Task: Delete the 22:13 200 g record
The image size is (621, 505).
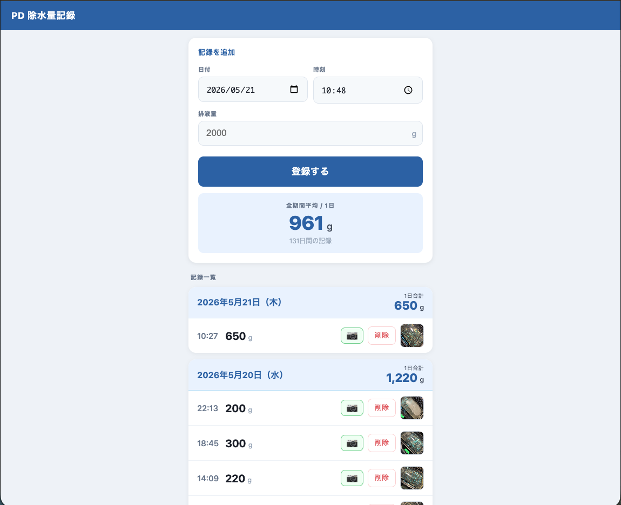Action: (382, 408)
